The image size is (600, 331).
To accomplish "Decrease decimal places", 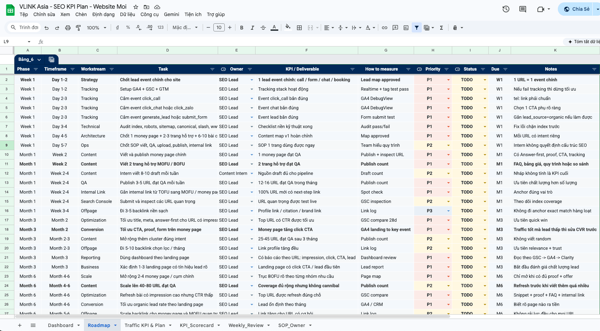I will click(x=139, y=28).
